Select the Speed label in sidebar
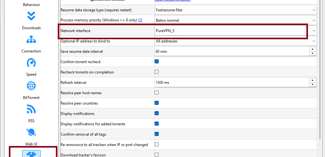 click(31, 74)
